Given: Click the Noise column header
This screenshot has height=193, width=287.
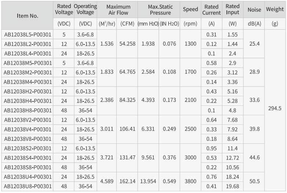Looking at the screenshot, I should tap(254, 10).
